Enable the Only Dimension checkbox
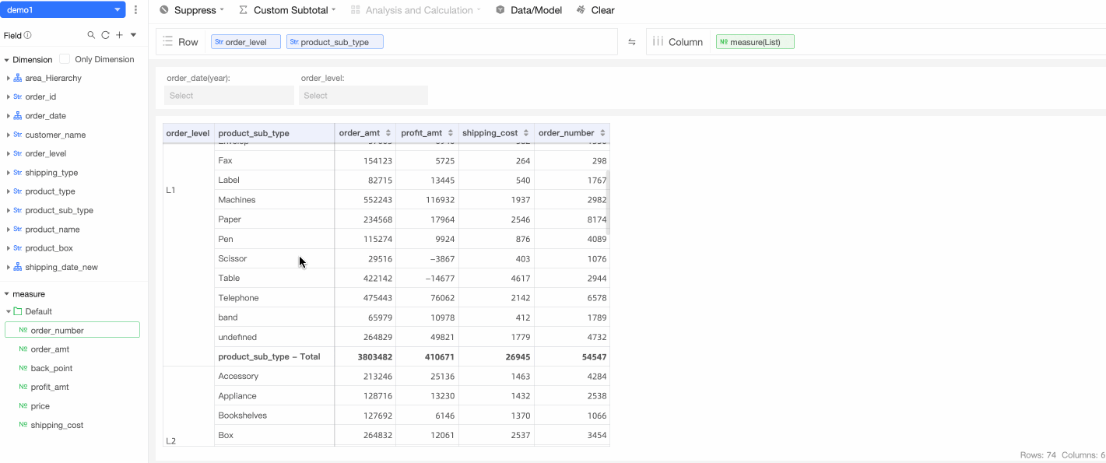The image size is (1106, 463). pos(65,59)
